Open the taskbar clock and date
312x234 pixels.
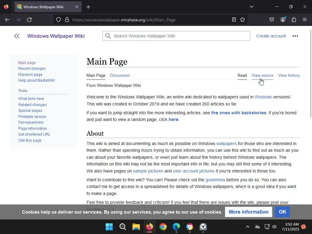290,227
